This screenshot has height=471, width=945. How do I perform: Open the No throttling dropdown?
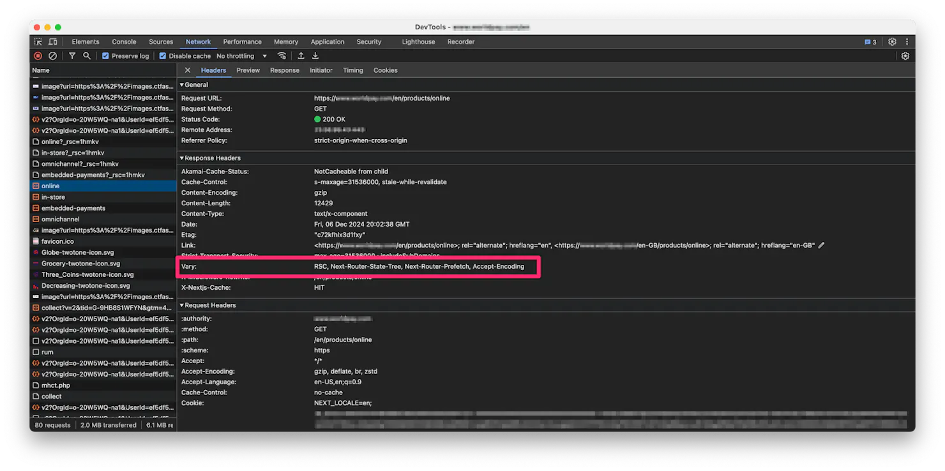point(242,56)
